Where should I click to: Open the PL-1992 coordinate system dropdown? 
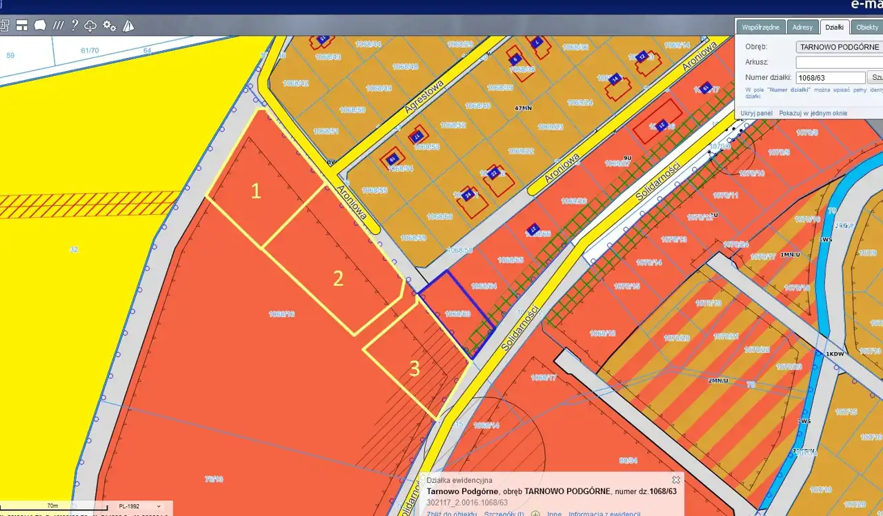click(138, 506)
